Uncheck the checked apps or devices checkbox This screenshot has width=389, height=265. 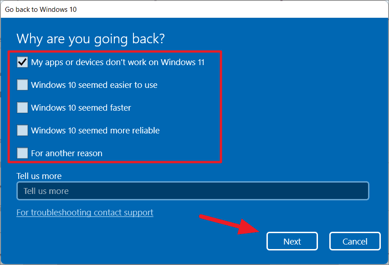(x=22, y=62)
